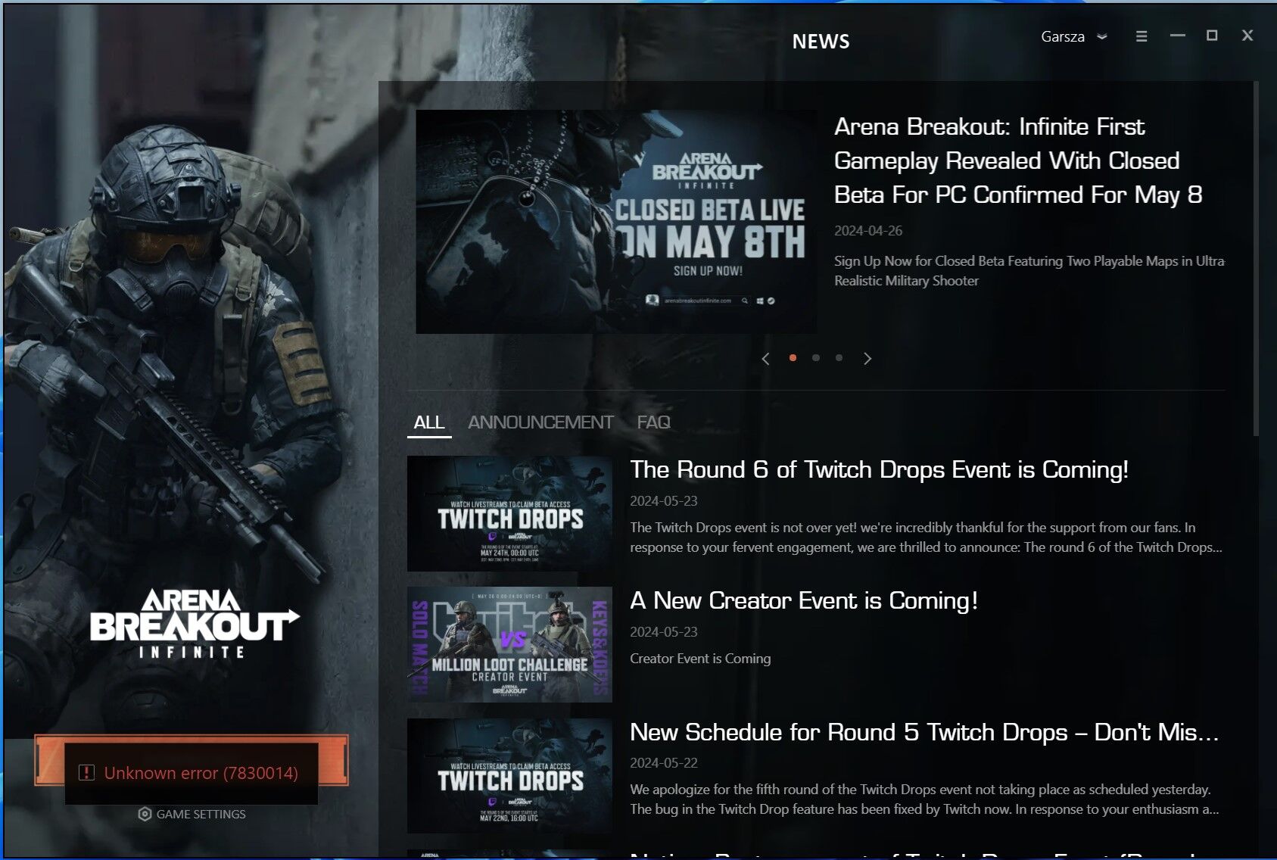Open the May 22nd Twitch Drops thumbnail
Image resolution: width=1277 pixels, height=860 pixels.
tap(509, 776)
